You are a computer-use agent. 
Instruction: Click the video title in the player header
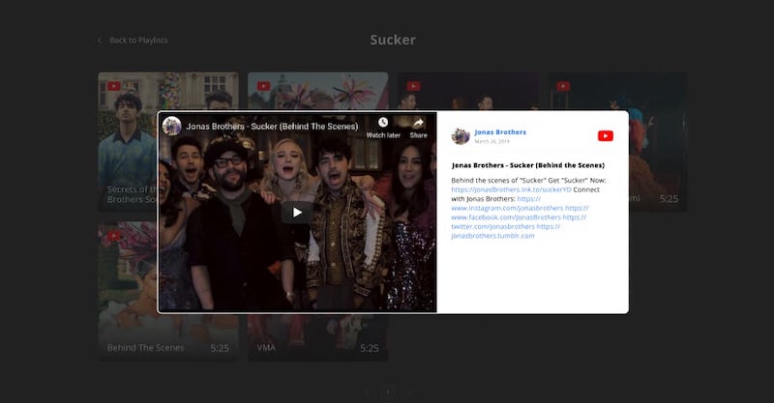pos(272,126)
